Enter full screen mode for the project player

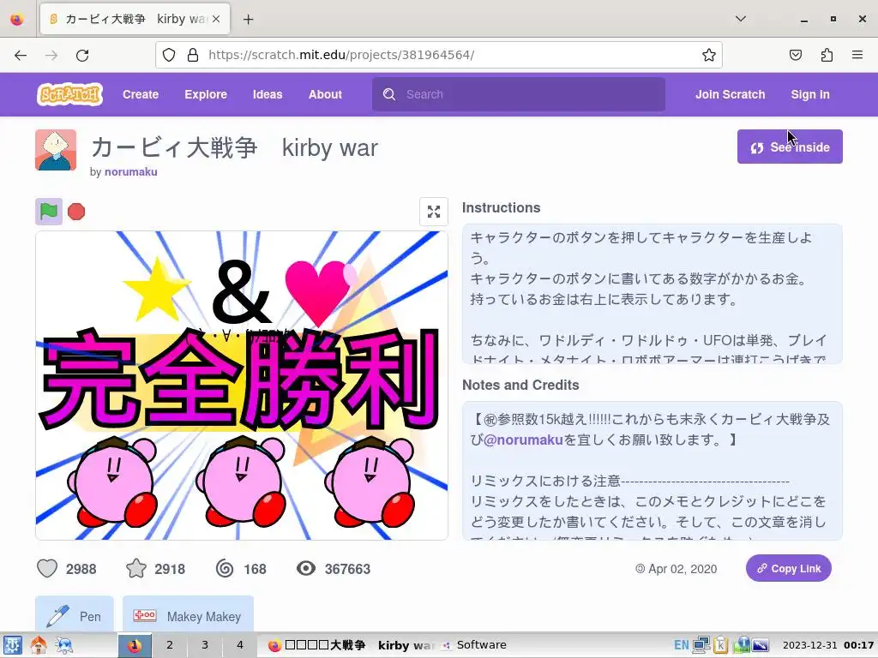coord(433,212)
